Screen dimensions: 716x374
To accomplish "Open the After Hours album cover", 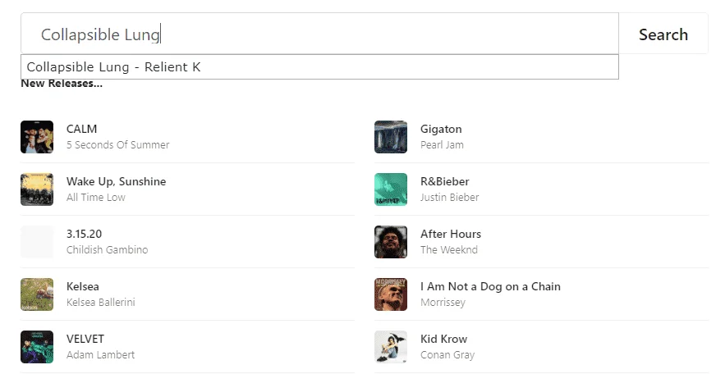I will (x=391, y=242).
